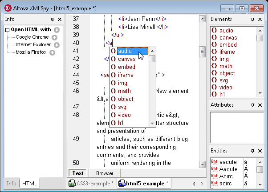This screenshot has height=192, width=268.
Task: Click the Altova XMLSpy app icon in title bar
Action: tap(8, 8)
